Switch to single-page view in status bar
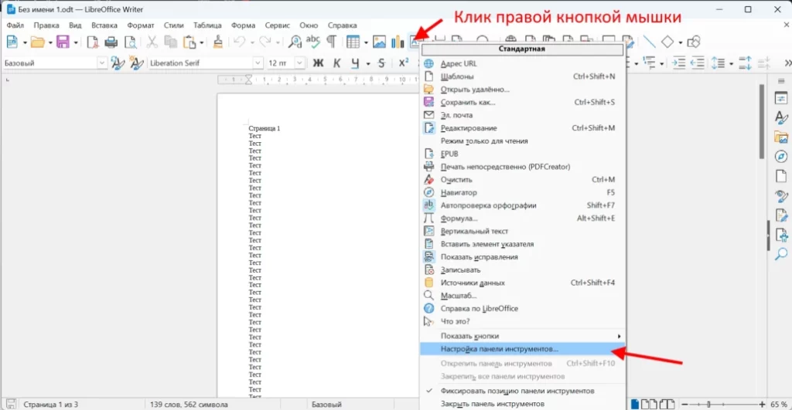The height and width of the screenshot is (410, 792). [635, 404]
